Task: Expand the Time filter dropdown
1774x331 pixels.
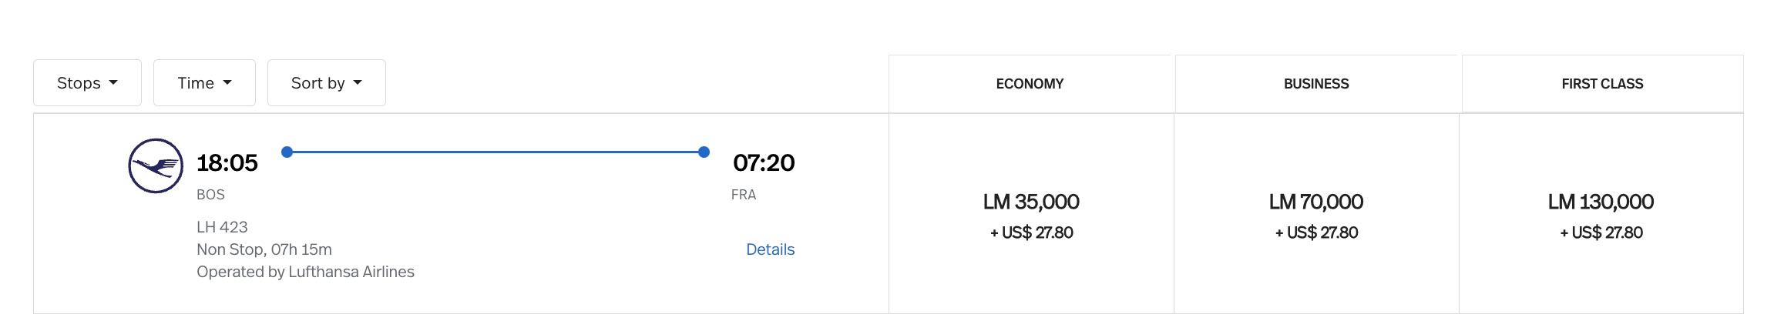Action: (x=204, y=83)
